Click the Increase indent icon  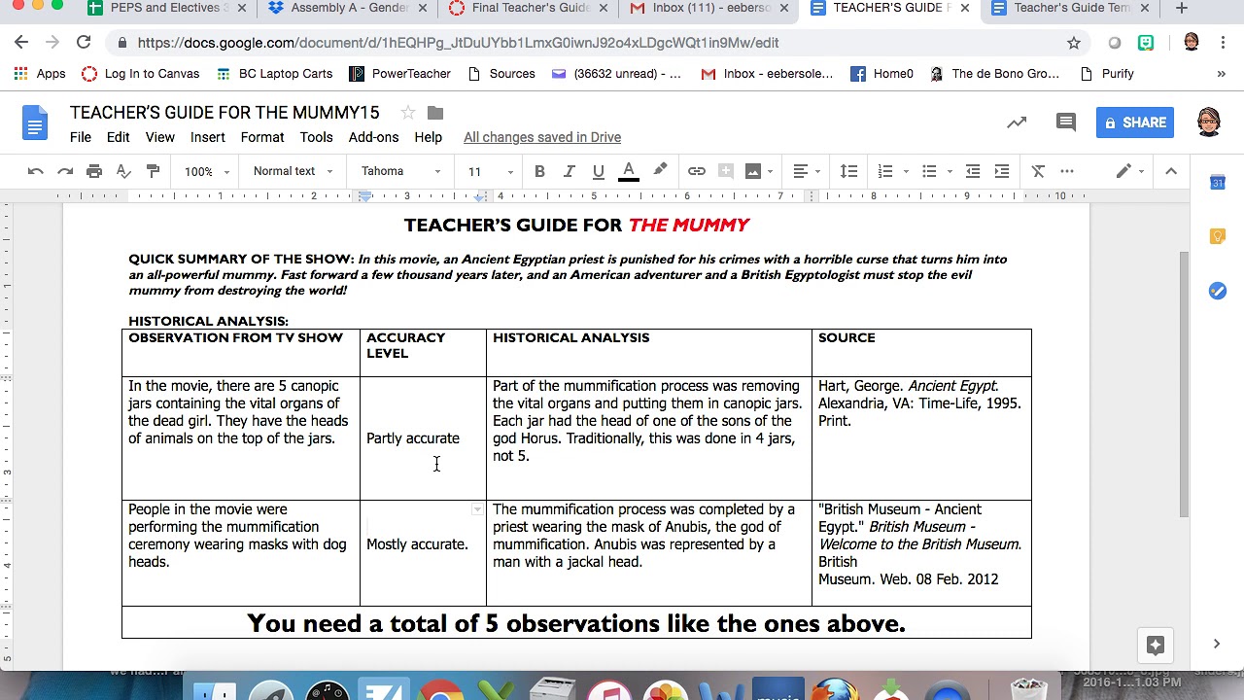[1002, 171]
